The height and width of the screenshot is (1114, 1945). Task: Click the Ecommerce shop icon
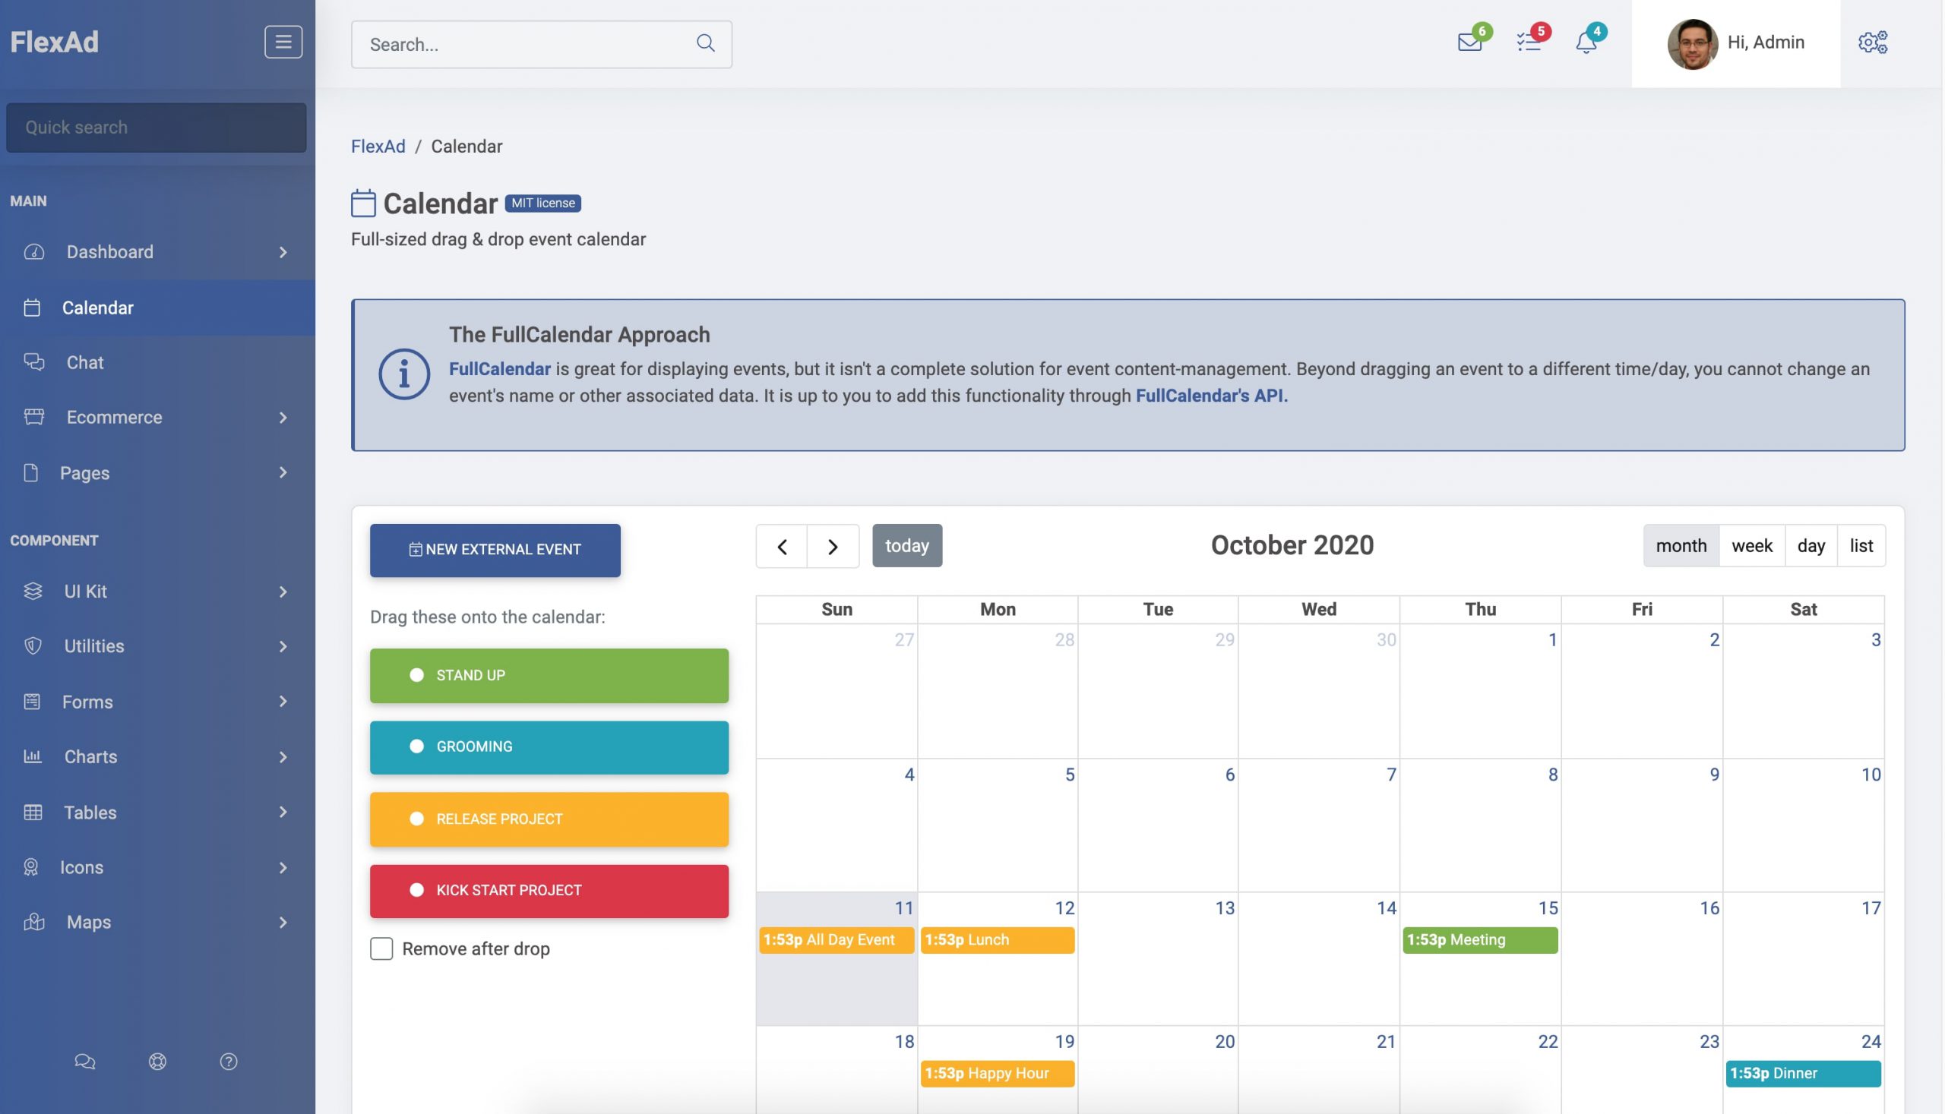pos(33,417)
